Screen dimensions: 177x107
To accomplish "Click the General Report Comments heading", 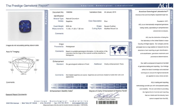I will tap(16, 94).
